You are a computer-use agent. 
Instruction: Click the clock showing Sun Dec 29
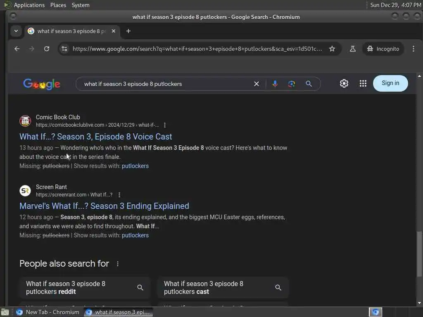(395, 5)
